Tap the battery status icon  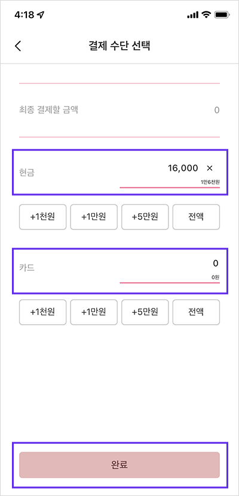click(222, 14)
